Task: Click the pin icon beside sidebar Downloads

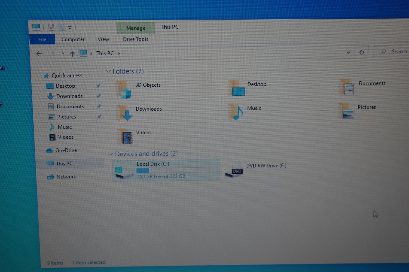Action: 98,96
